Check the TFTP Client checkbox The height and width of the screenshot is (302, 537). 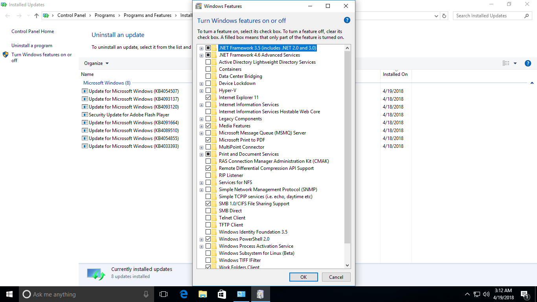[208, 225]
